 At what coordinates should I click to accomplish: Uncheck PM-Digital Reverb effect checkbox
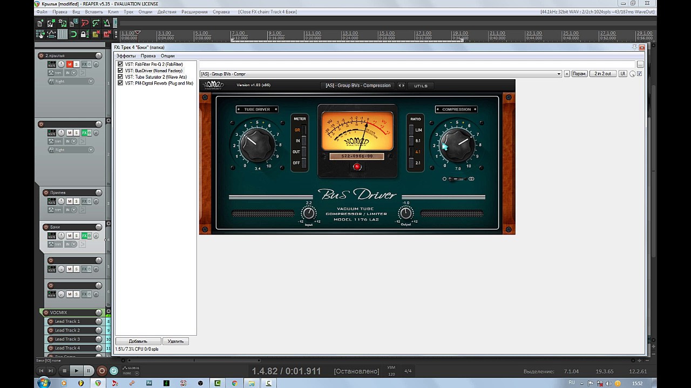pos(120,84)
